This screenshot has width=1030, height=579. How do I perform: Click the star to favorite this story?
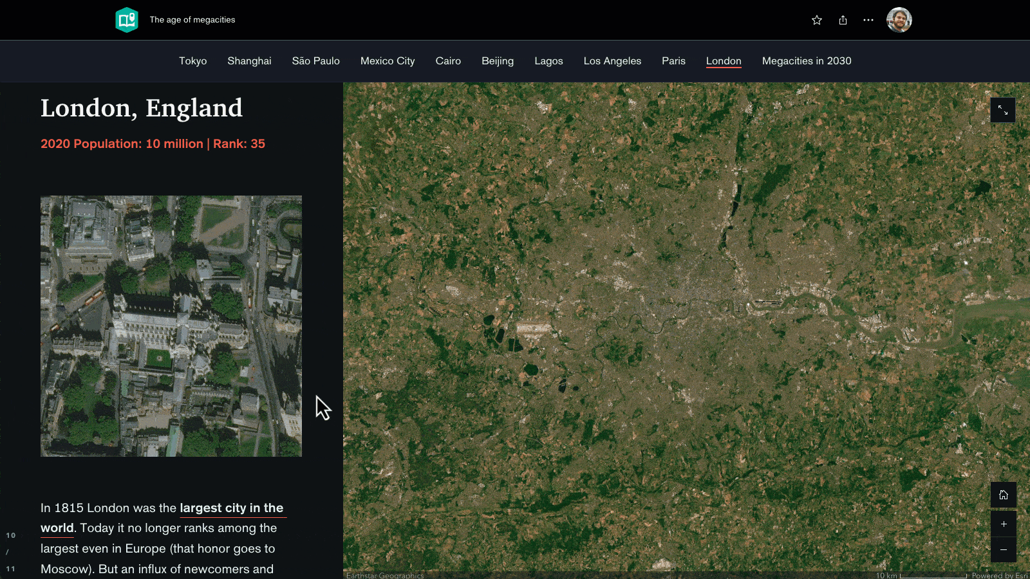[x=816, y=20]
